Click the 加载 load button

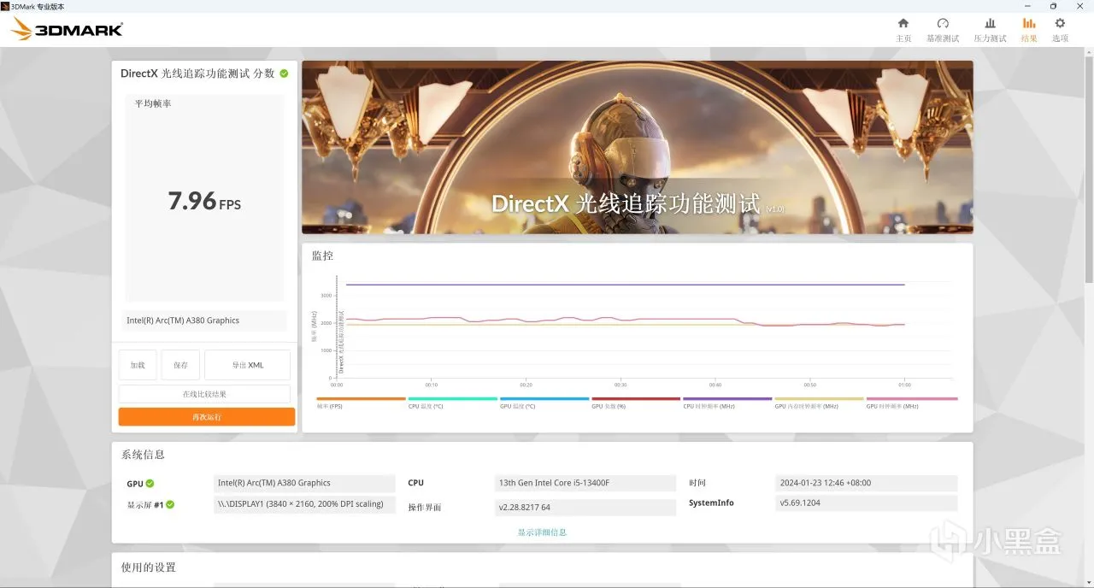(138, 365)
